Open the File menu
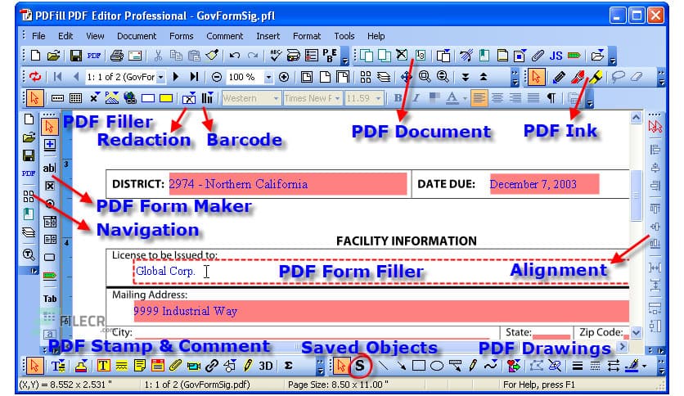Viewport: 684px width, 396px height. [x=38, y=36]
